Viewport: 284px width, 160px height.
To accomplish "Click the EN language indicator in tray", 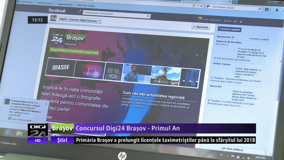I will tap(221, 155).
